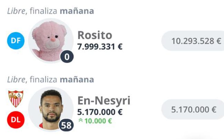224x139 pixels.
Task: Click En-Nesyri's 58 points badge
Action: click(x=66, y=126)
